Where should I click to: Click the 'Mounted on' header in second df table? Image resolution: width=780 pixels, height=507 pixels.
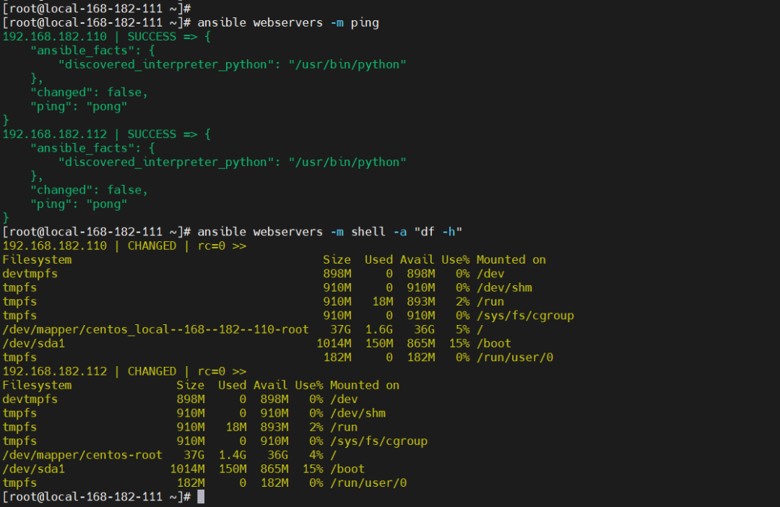(365, 385)
